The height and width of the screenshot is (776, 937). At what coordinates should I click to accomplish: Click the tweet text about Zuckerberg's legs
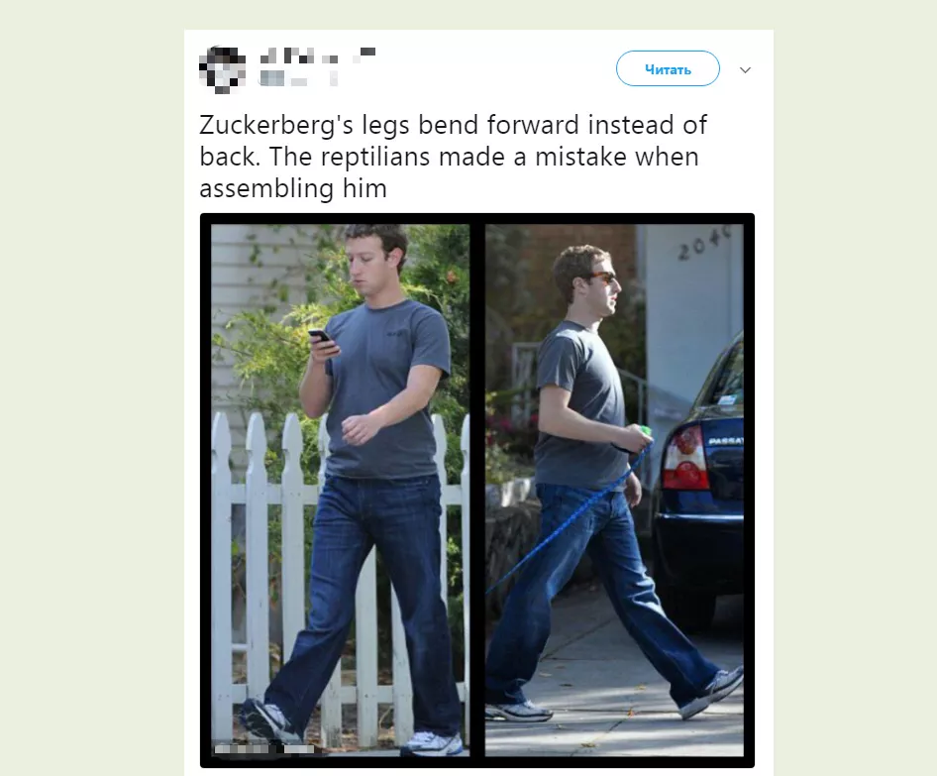453,157
